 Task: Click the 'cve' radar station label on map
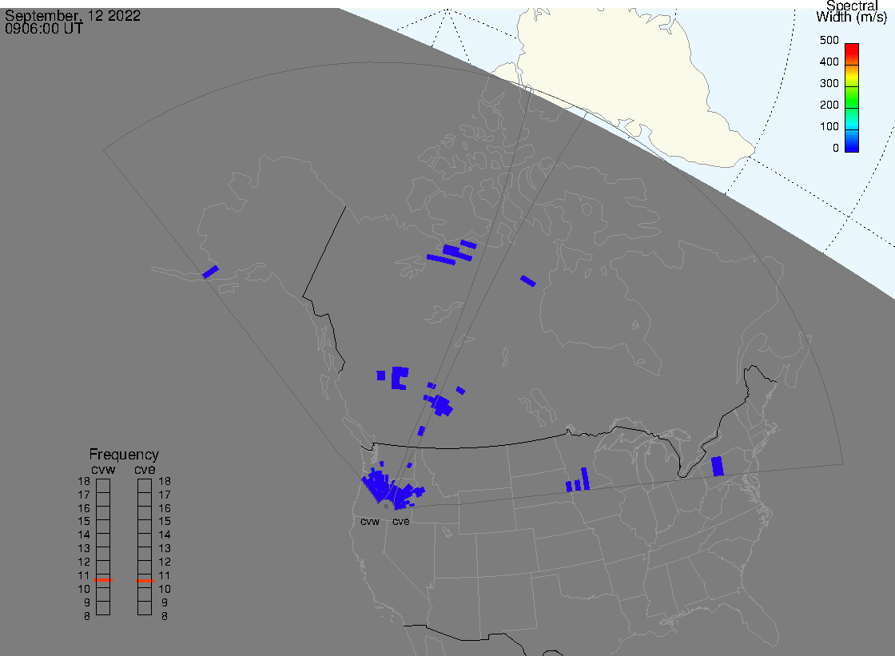[x=400, y=522]
